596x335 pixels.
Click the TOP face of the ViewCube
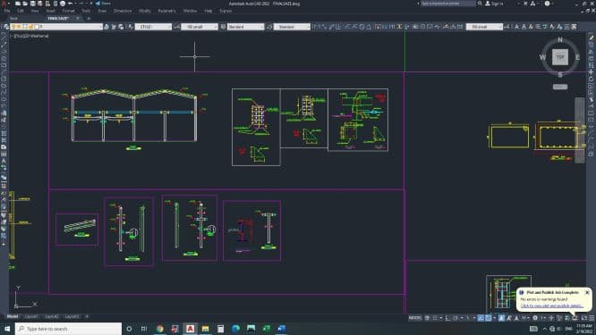pos(560,57)
